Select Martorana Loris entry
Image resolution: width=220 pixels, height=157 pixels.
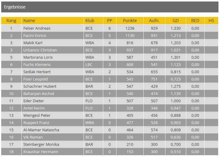pyautogui.click(x=38, y=57)
